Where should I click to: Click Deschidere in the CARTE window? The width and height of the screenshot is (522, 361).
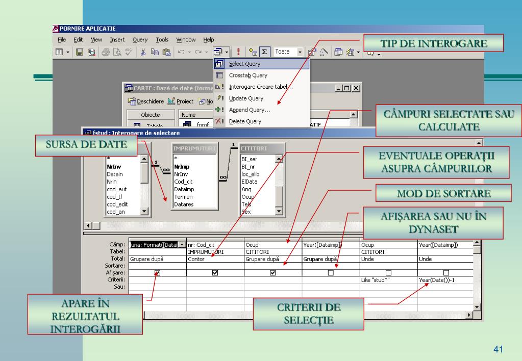click(146, 101)
